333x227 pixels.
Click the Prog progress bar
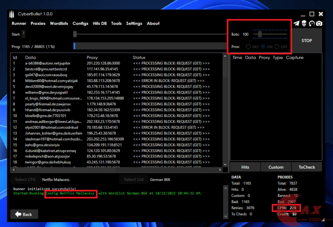(150, 46)
